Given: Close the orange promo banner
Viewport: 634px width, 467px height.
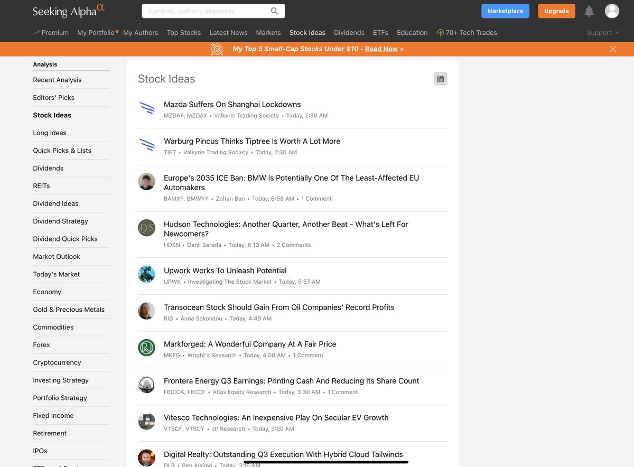Looking at the screenshot, I should 613,49.
